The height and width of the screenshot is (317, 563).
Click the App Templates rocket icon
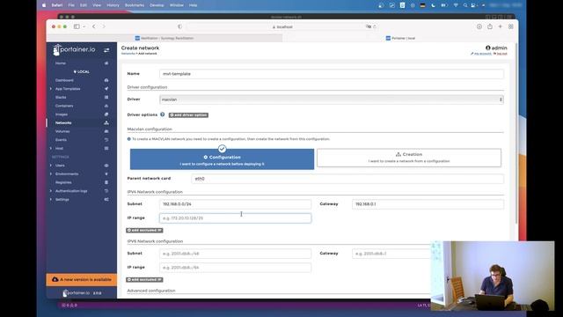tap(106, 89)
